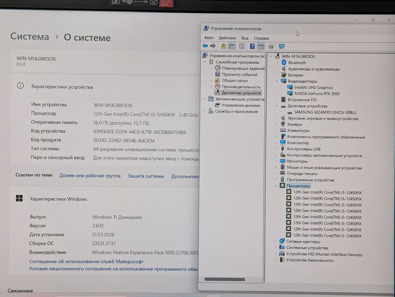Scan for hardware changes with monitor icon
This screenshot has height=297, width=395.
[281, 47]
